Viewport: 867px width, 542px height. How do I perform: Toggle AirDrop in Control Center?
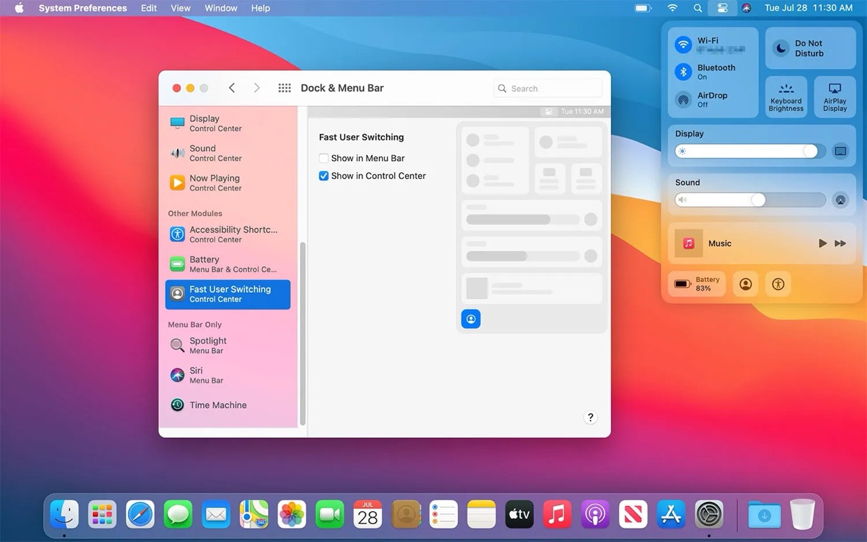683,100
